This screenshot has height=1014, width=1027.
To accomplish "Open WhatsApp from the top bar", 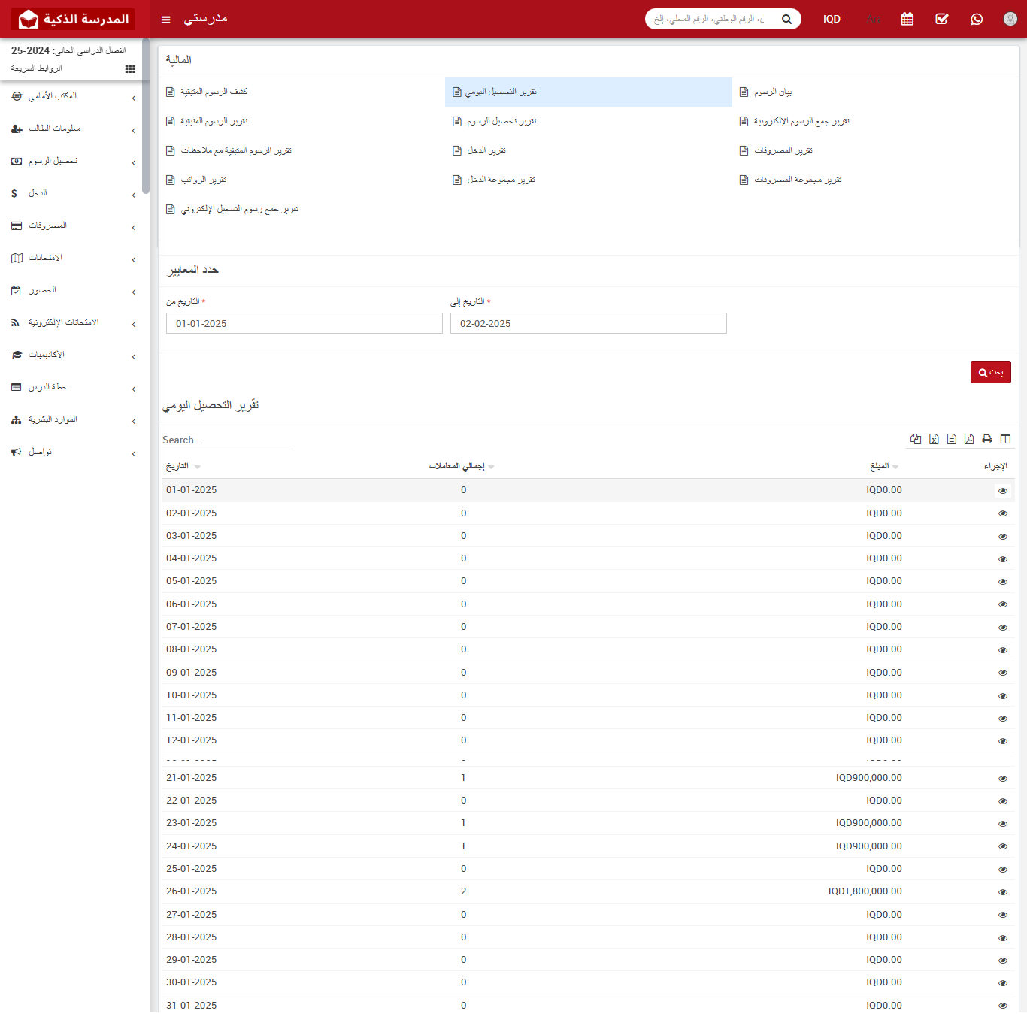I will (977, 20).
